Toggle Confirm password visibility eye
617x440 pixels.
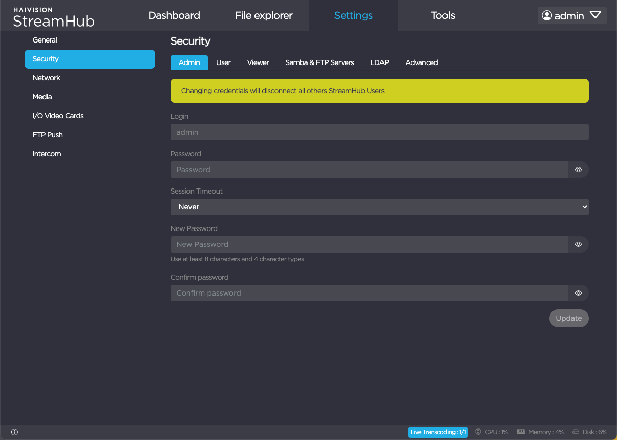point(578,293)
